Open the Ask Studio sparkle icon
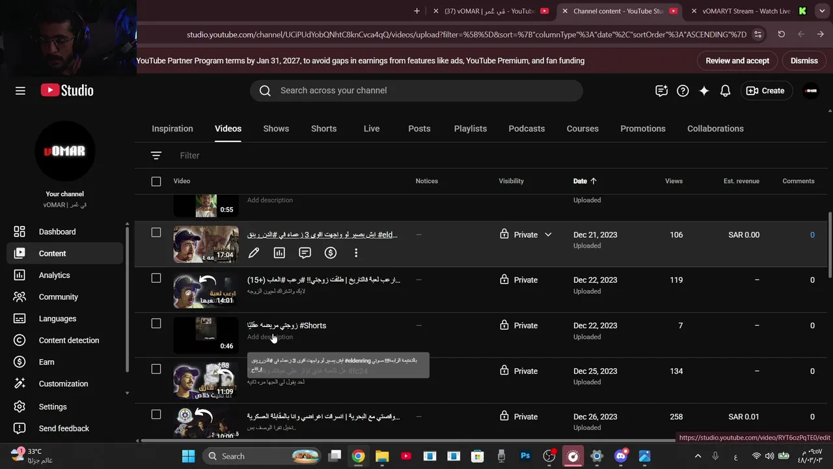This screenshot has width=833, height=469. (x=704, y=91)
